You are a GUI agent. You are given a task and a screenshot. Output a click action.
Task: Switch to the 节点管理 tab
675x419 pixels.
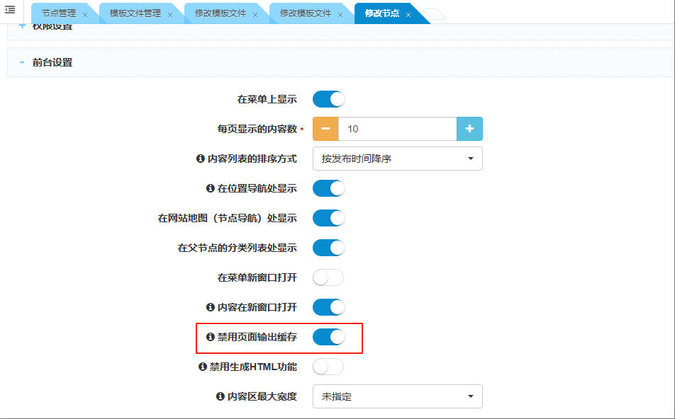[x=60, y=13]
